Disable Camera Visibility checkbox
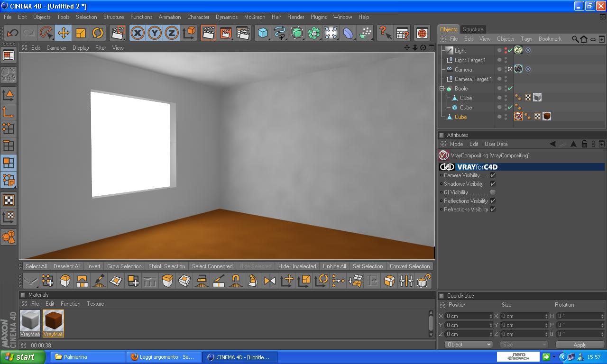Screen dimensions: 607x364 coord(493,175)
